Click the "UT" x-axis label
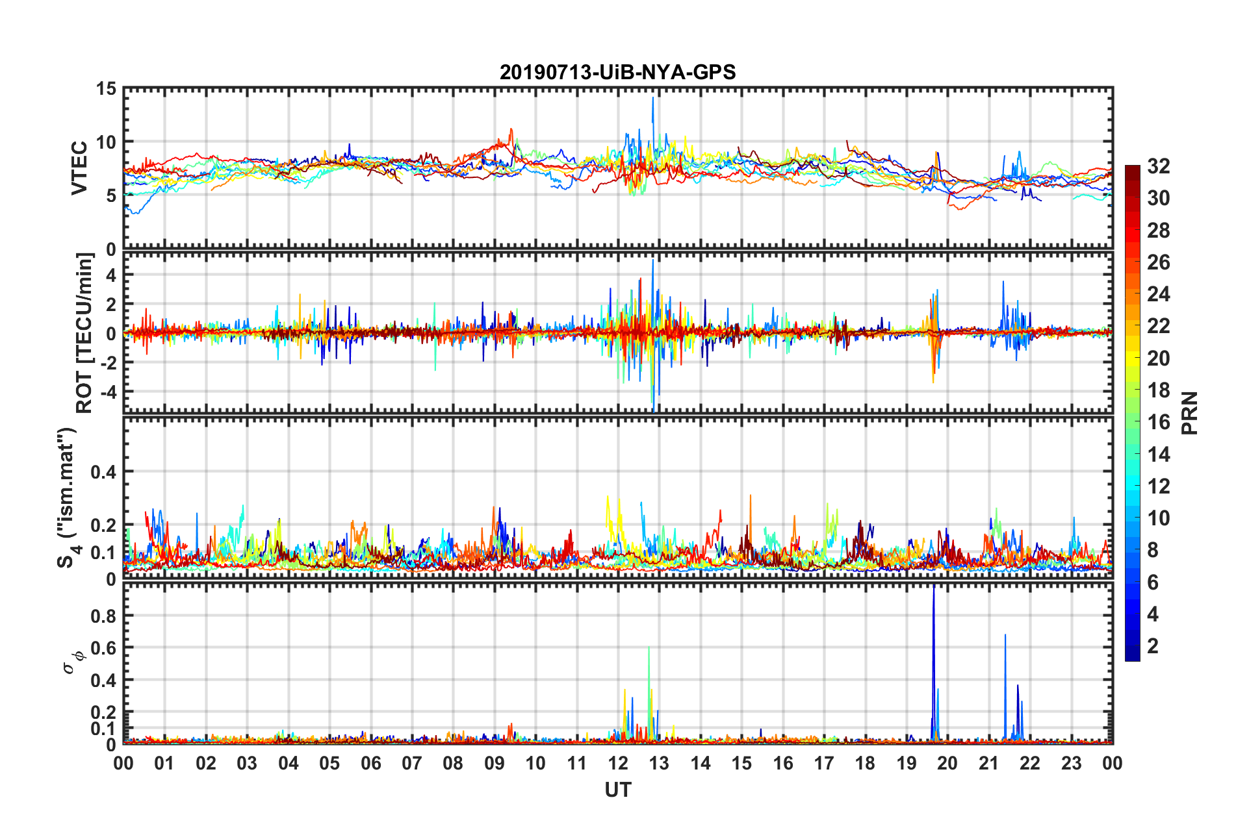Image resolution: width=1236 pixels, height=826 pixels. (617, 790)
